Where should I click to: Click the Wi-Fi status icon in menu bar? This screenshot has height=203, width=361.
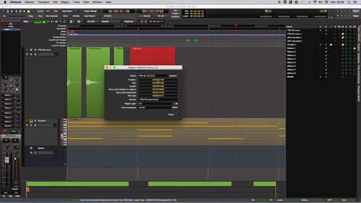(x=315, y=2)
